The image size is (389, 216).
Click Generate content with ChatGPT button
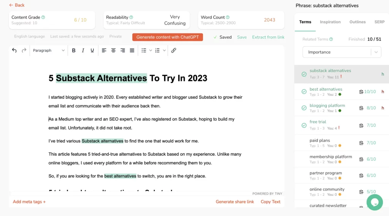pos(168,37)
